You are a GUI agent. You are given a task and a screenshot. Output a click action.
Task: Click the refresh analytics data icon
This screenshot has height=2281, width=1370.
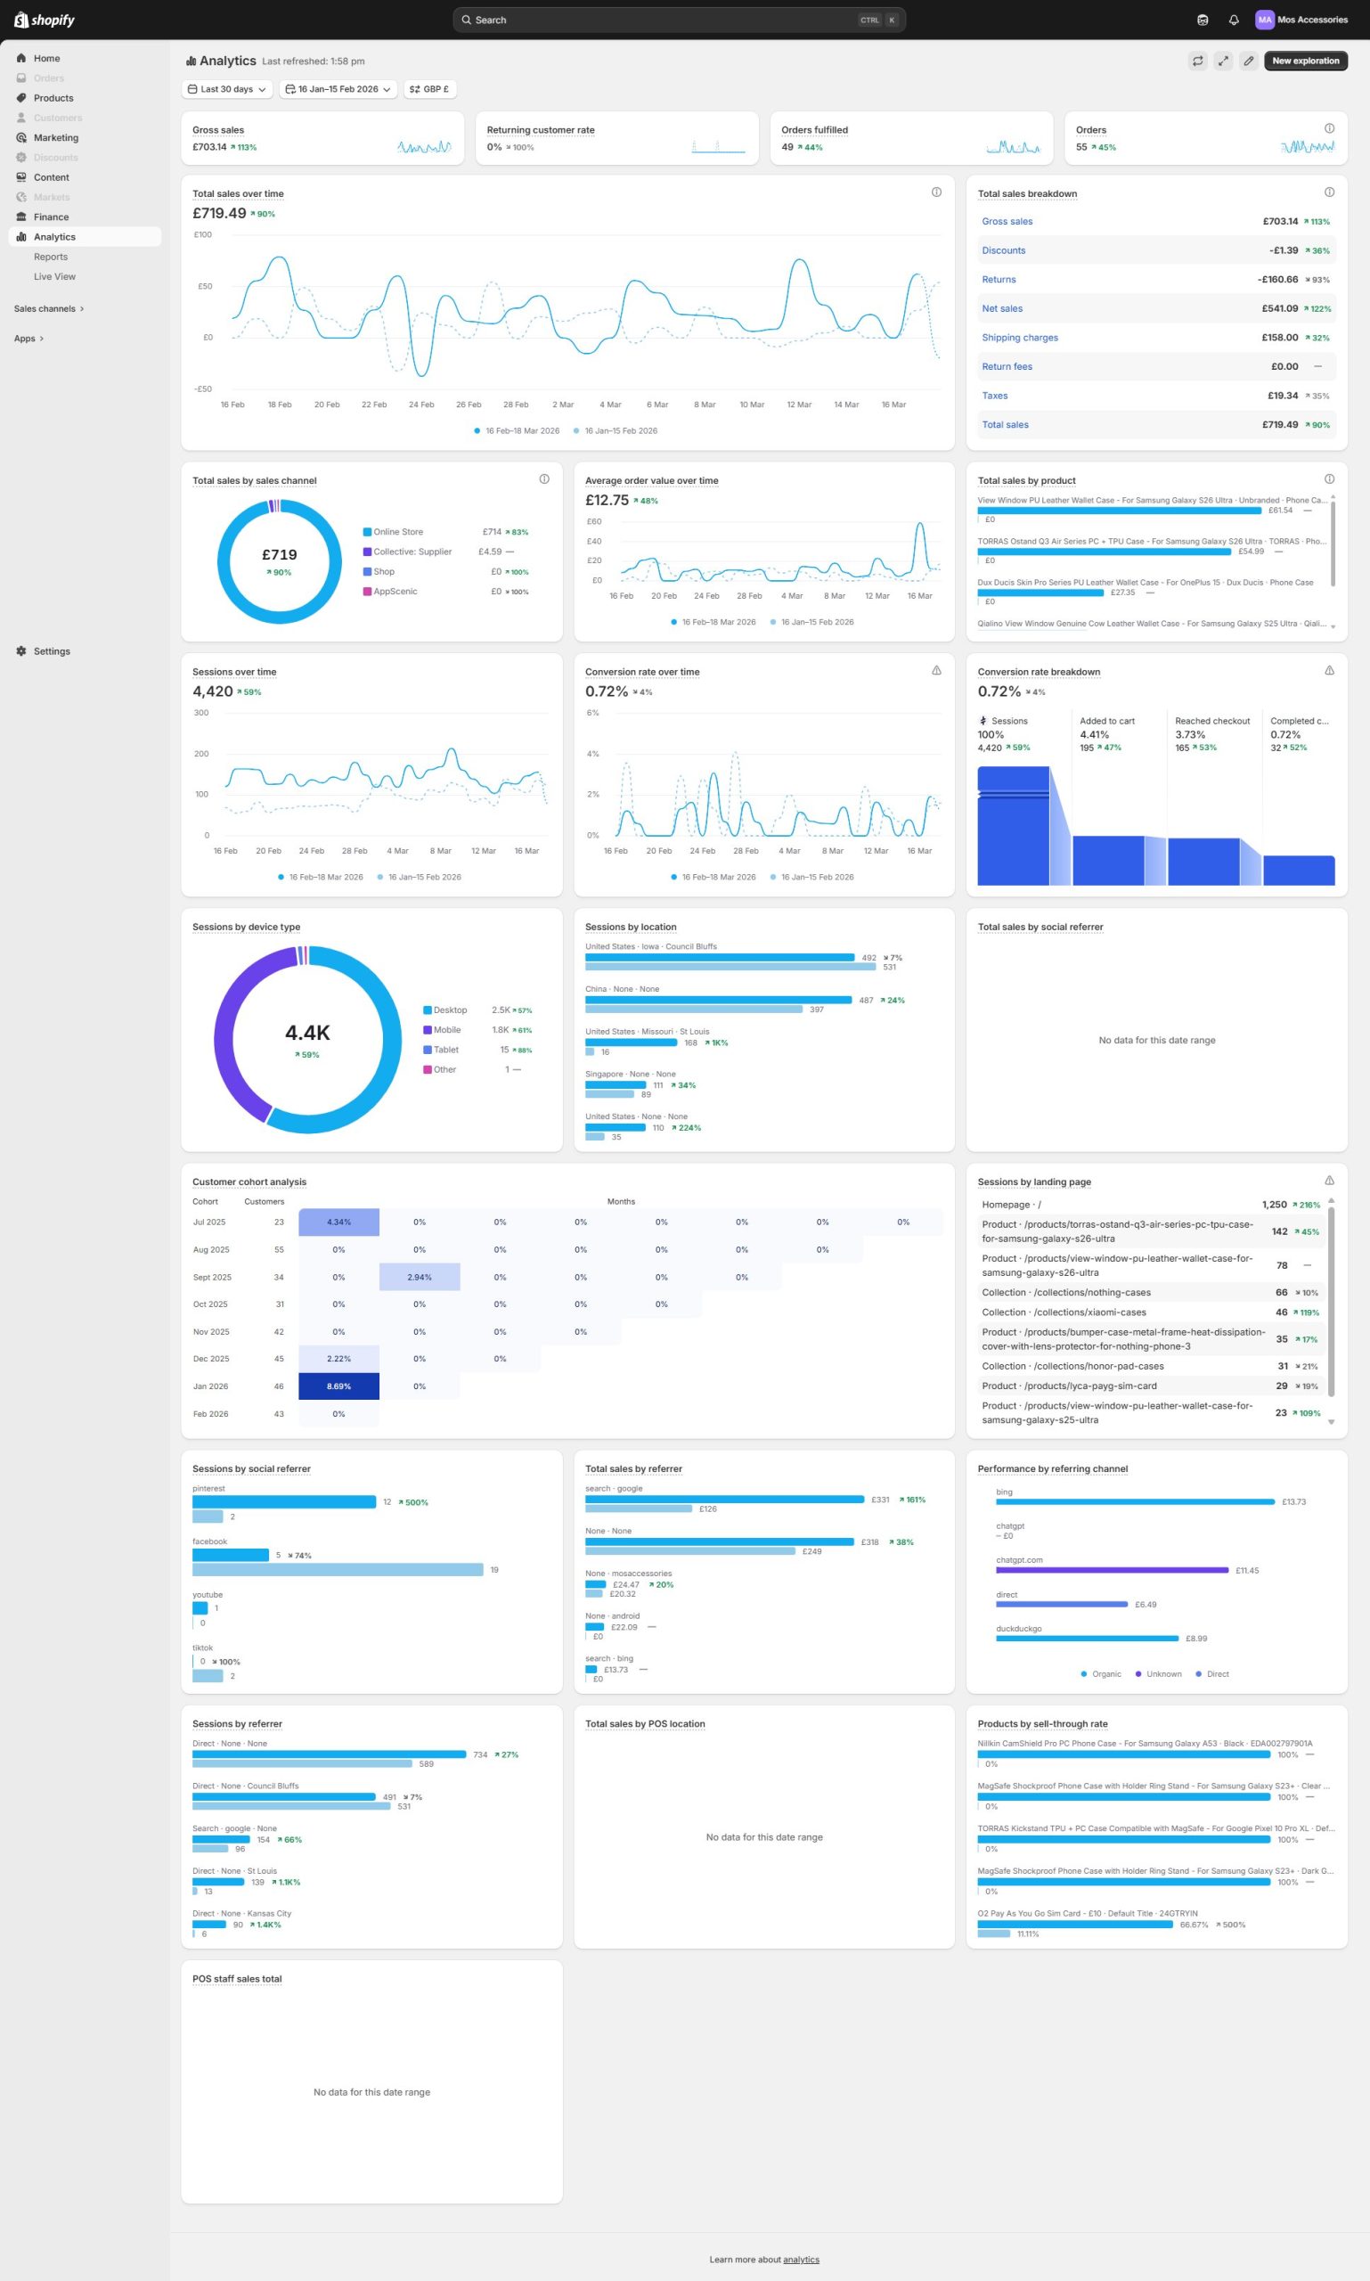[x=1197, y=61]
